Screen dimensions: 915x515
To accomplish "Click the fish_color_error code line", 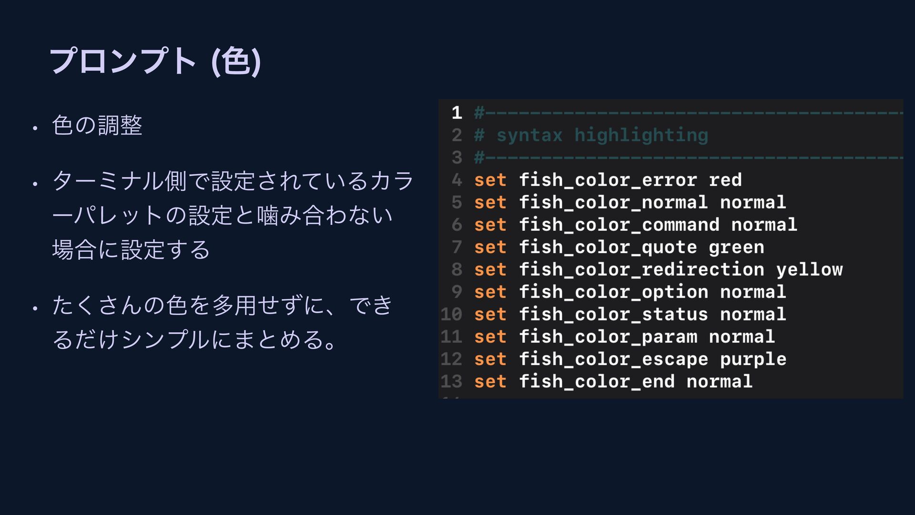I will click(x=608, y=180).
